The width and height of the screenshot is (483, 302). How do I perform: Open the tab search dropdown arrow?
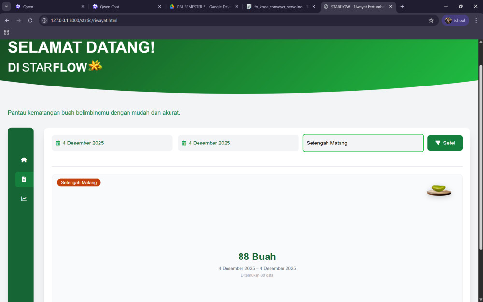tap(7, 6)
